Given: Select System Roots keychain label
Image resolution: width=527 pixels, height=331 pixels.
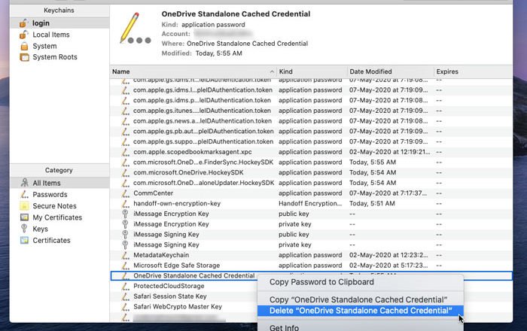Looking at the screenshot, I should [55, 57].
